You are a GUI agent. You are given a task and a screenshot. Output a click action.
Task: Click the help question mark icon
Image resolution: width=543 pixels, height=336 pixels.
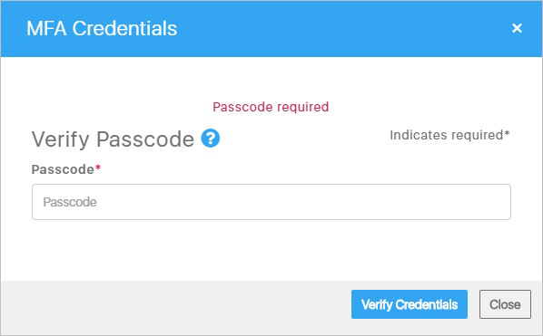coord(210,139)
